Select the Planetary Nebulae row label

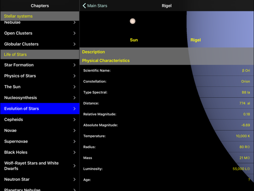tap(23, 189)
